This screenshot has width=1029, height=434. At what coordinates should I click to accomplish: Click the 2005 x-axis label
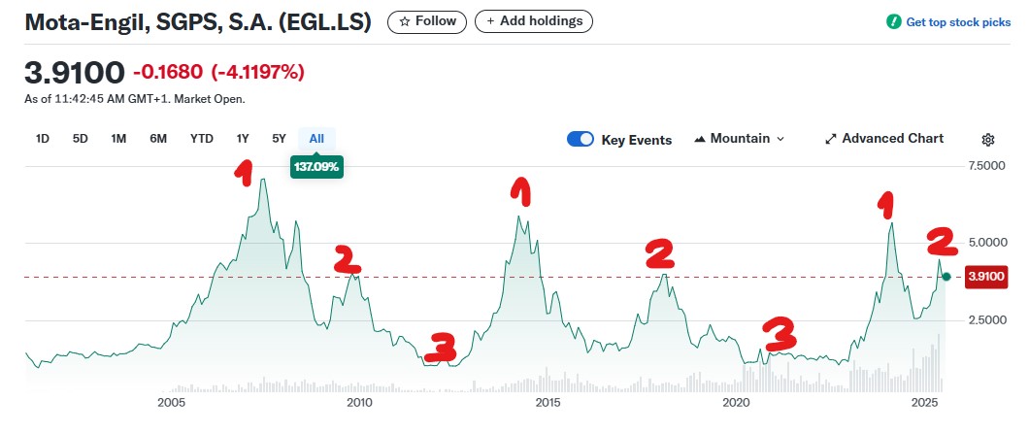tap(169, 402)
